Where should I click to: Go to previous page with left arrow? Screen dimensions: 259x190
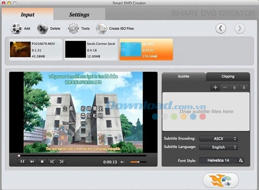tap(221, 28)
